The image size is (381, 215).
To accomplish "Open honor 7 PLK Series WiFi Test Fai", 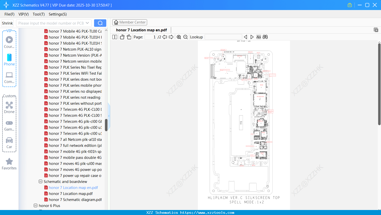I will pos(75,73).
